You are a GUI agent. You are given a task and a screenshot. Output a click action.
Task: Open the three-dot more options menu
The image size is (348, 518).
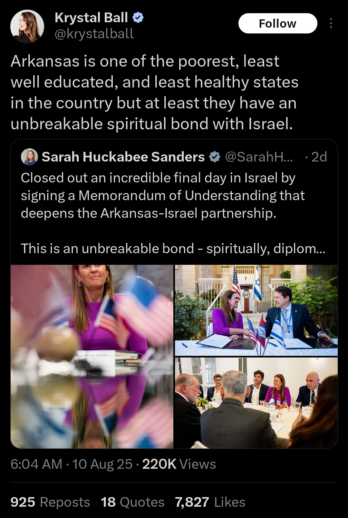pos(331,23)
